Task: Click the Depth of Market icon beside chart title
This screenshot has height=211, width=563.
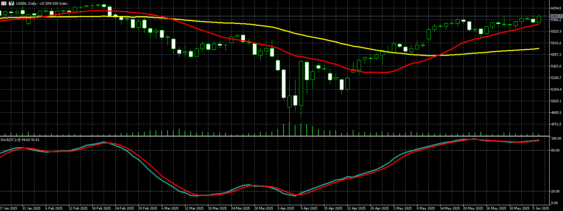Action: pos(12,3)
